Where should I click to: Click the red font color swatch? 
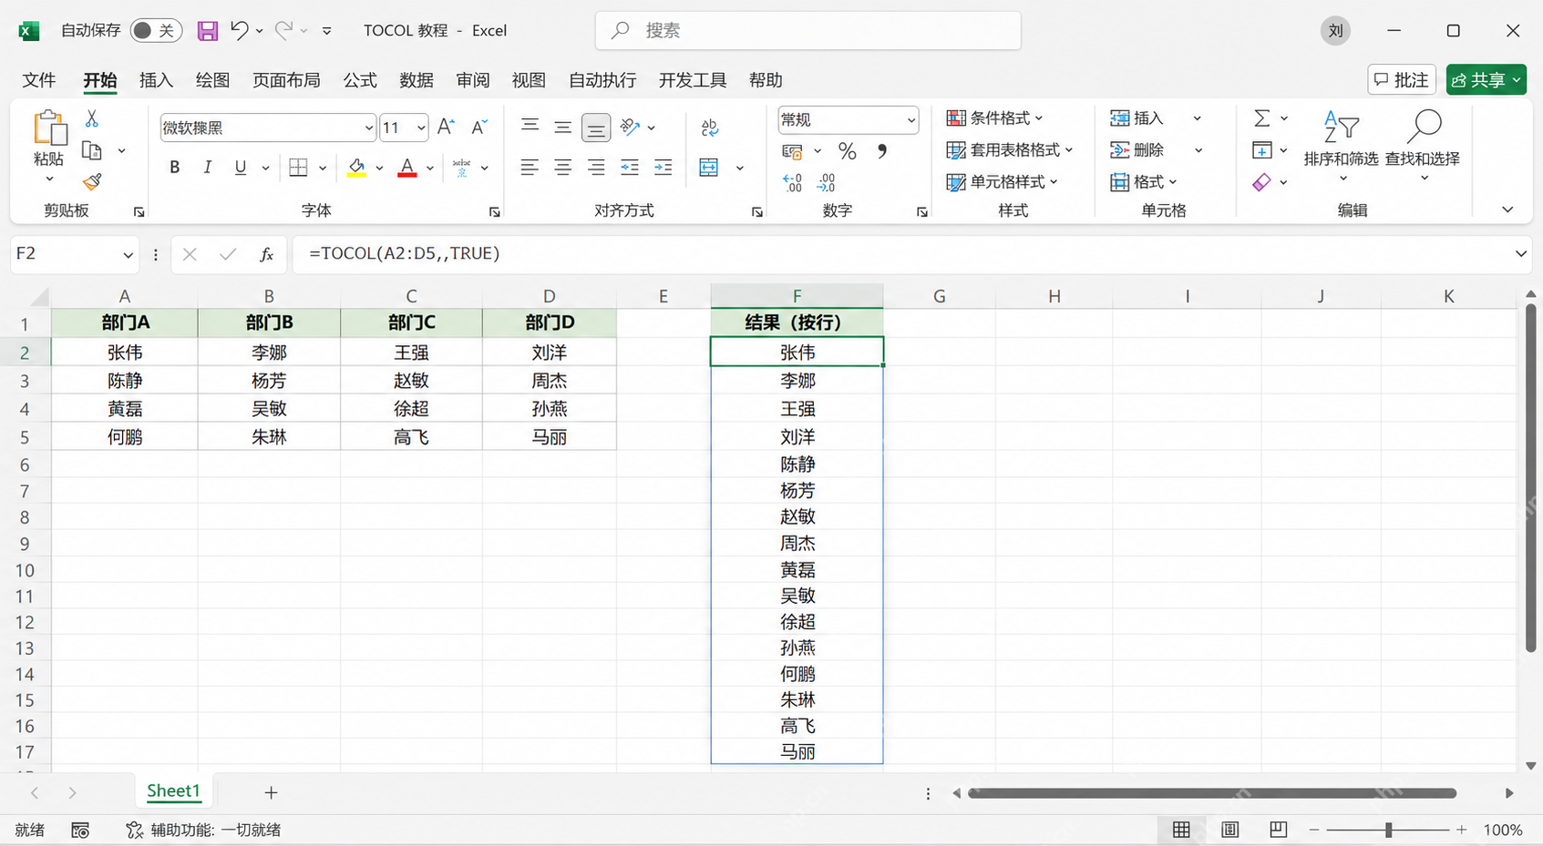point(407,168)
